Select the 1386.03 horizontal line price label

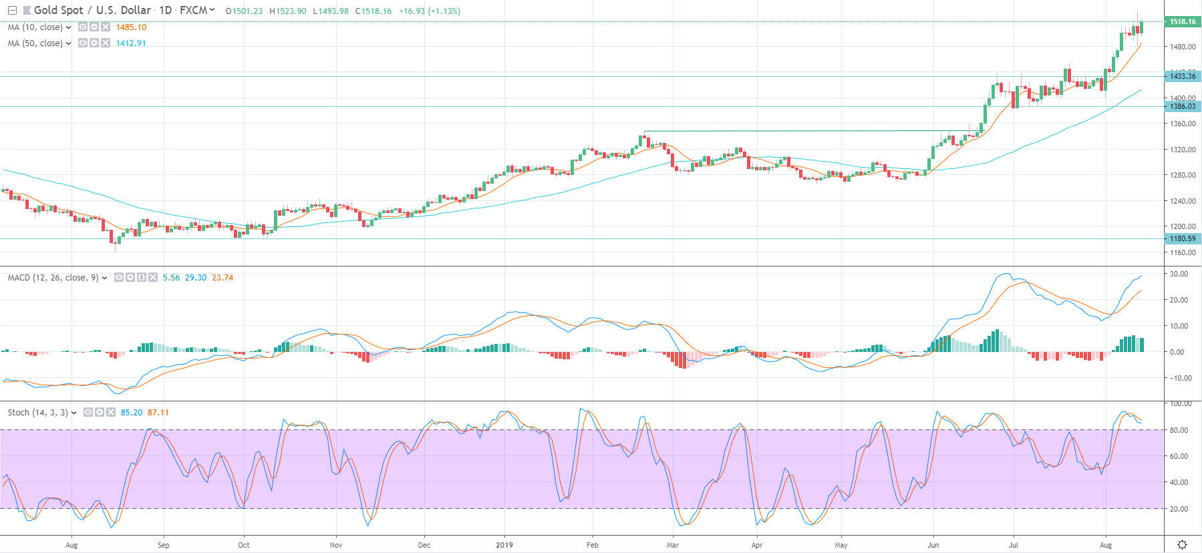(x=1182, y=106)
